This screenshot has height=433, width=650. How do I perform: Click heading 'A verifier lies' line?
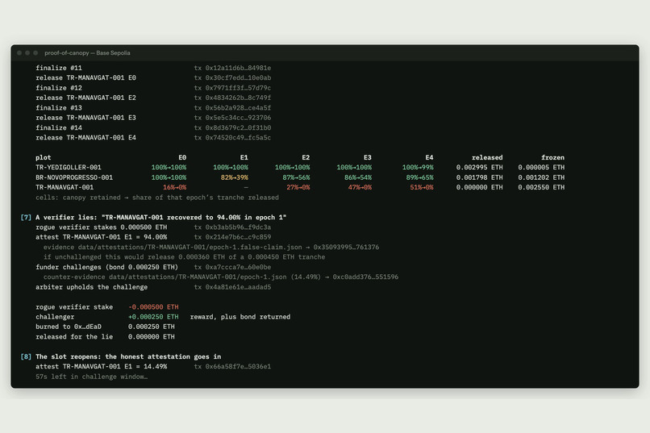pyautogui.click(x=160, y=218)
